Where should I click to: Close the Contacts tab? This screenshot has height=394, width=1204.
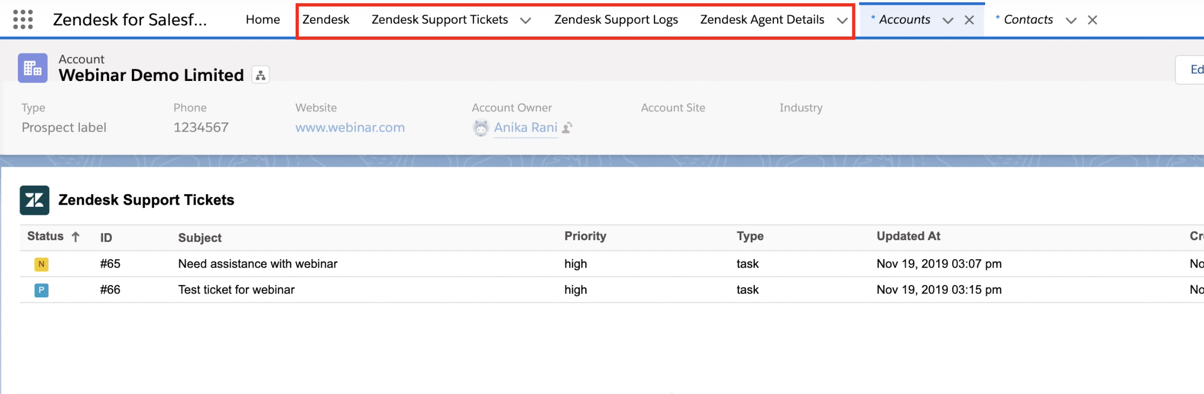click(x=1092, y=20)
